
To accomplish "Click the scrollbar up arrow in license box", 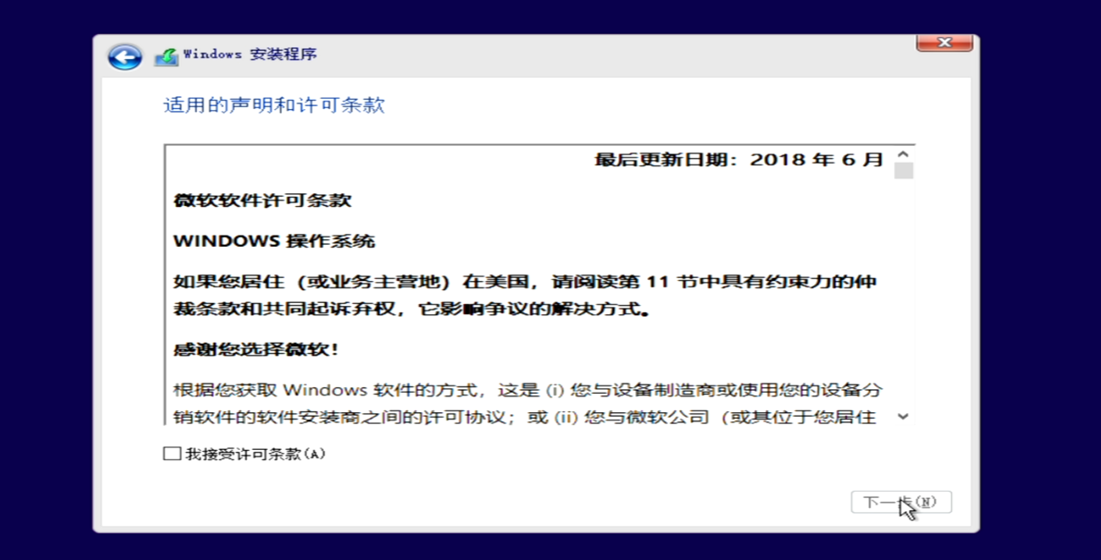I will click(x=903, y=154).
